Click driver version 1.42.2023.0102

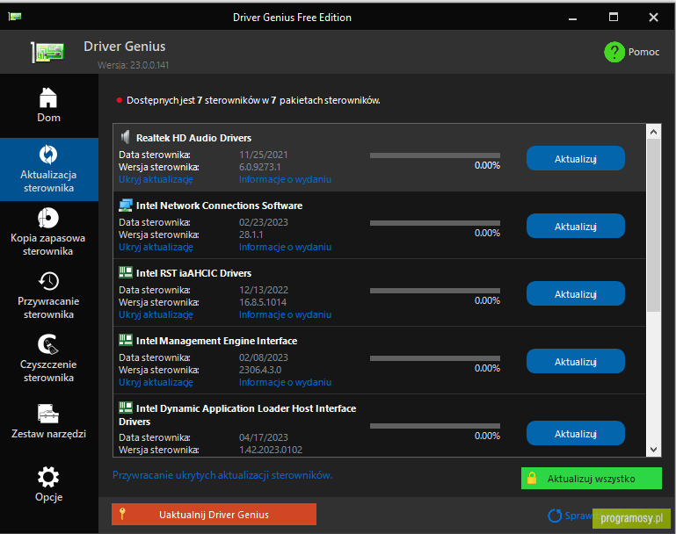point(271,450)
